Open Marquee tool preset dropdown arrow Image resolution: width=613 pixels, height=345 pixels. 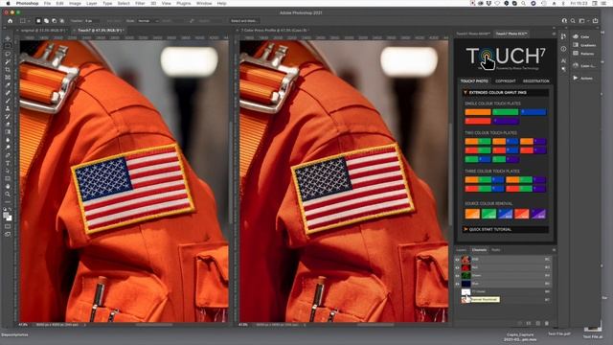(x=29, y=21)
